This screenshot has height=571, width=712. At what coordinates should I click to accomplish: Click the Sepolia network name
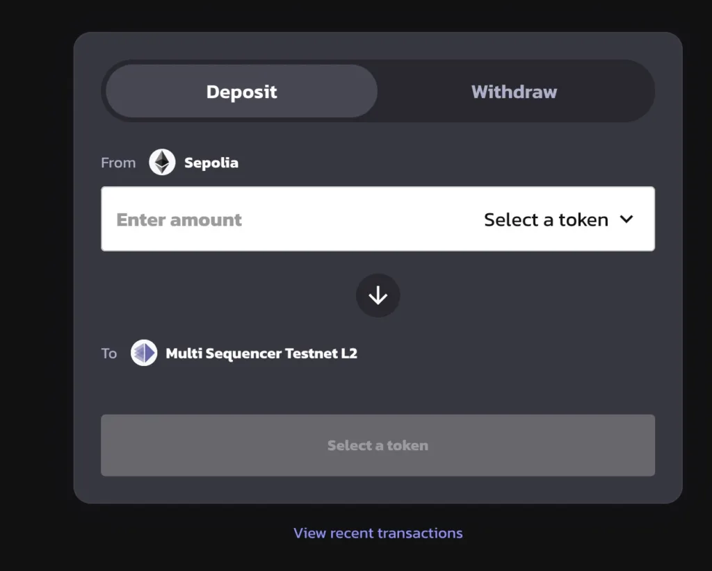coord(211,163)
